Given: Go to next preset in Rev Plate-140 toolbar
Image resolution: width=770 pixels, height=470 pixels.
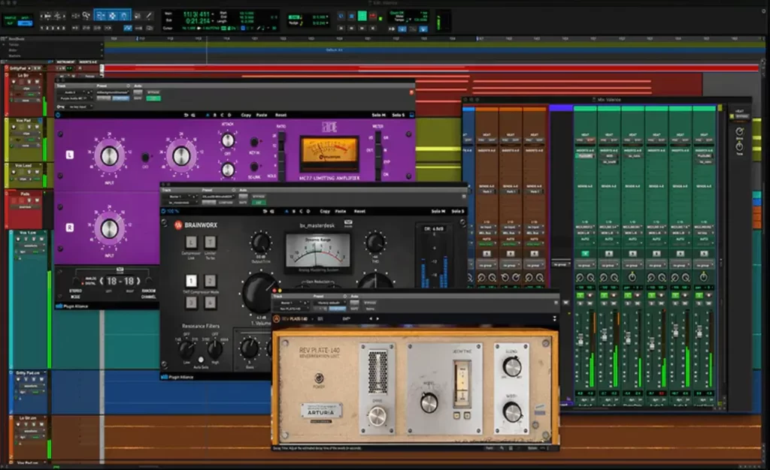Looking at the screenshot, I should (377, 319).
